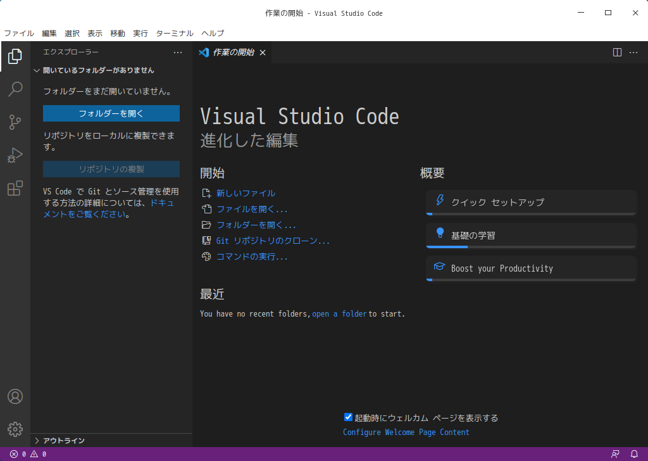Close the 作業の開始 tab
The image size is (648, 461).
click(x=263, y=53)
